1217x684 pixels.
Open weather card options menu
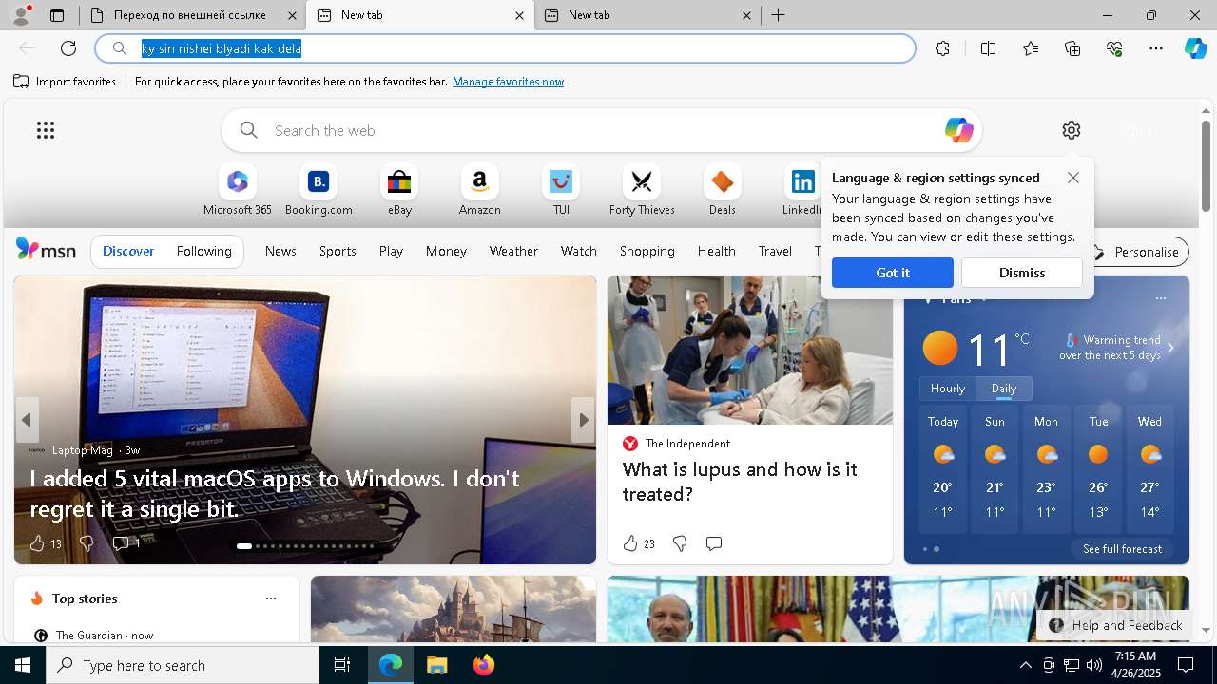click(x=1160, y=298)
